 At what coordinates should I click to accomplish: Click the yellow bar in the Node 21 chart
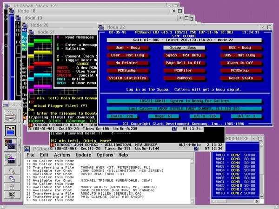[43, 52]
